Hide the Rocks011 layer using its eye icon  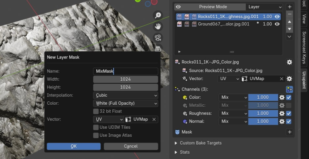277,17
